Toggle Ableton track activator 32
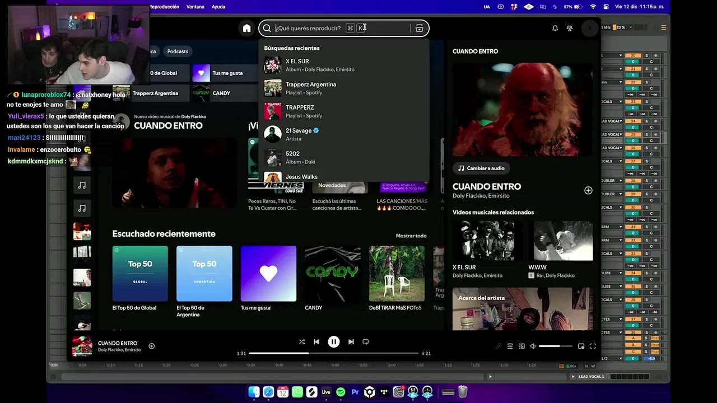Image resolution: width=717 pixels, height=403 pixels. pyautogui.click(x=633, y=240)
